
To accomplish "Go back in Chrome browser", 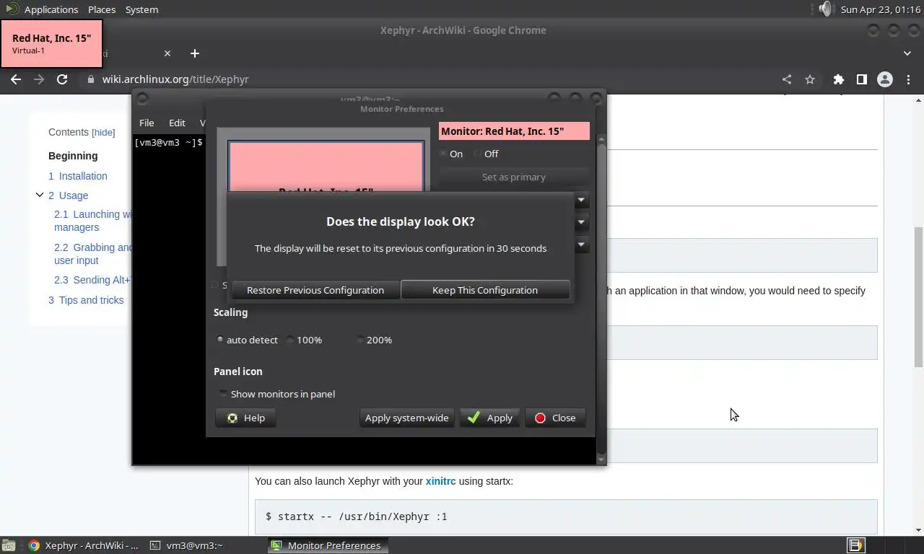I will 16,79.
